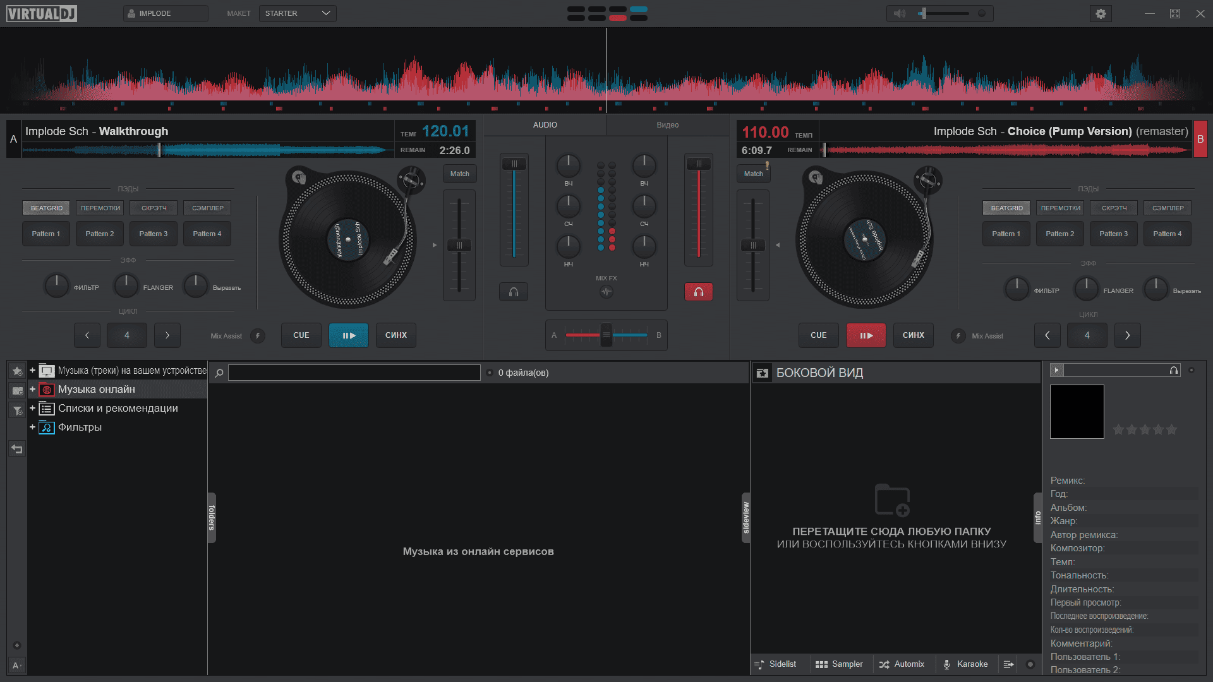
Task: Expand Музыка (треки) на вашем устройстве
Action: [x=32, y=371]
